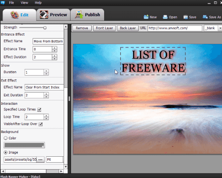Browse background image with ellipsis button

coord(40,160)
